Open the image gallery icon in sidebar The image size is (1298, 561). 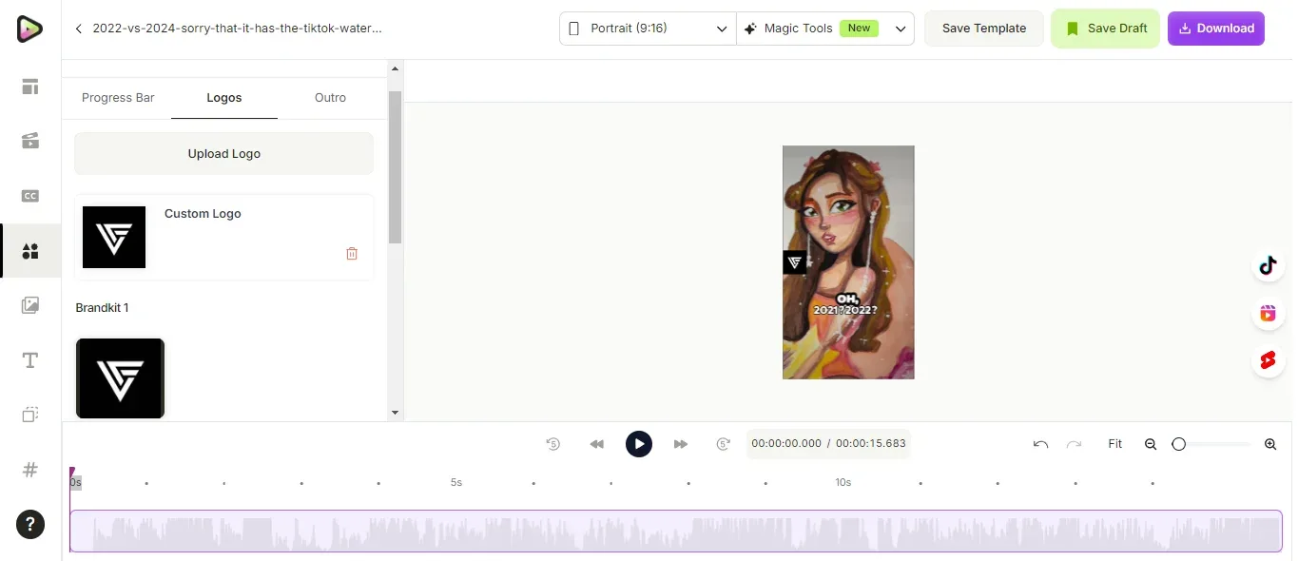click(x=30, y=305)
